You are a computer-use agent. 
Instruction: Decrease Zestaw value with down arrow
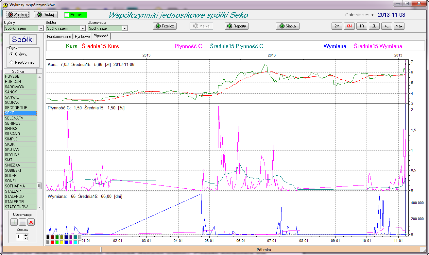pos(26,238)
